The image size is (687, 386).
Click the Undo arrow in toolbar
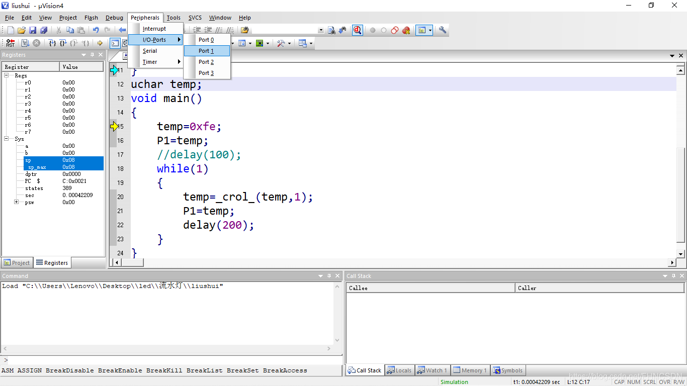click(96, 30)
